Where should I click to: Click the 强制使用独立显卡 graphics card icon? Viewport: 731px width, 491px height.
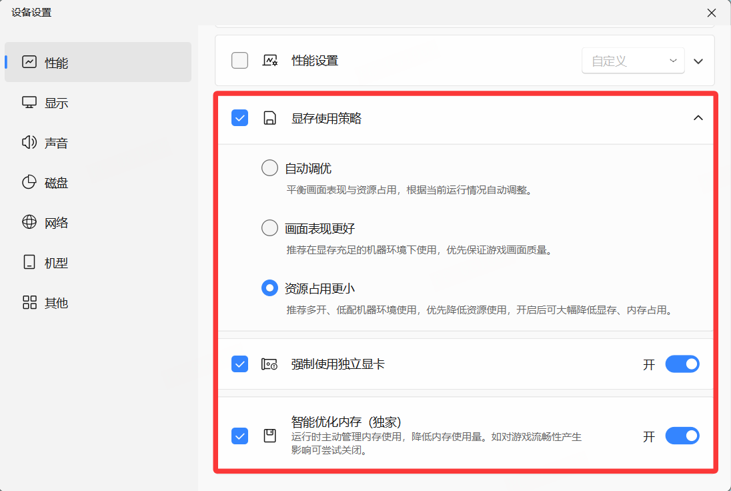click(x=269, y=364)
